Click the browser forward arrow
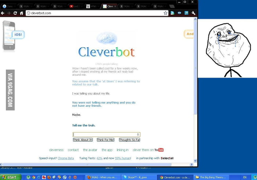This screenshot has height=180, width=257. click(x=9, y=13)
